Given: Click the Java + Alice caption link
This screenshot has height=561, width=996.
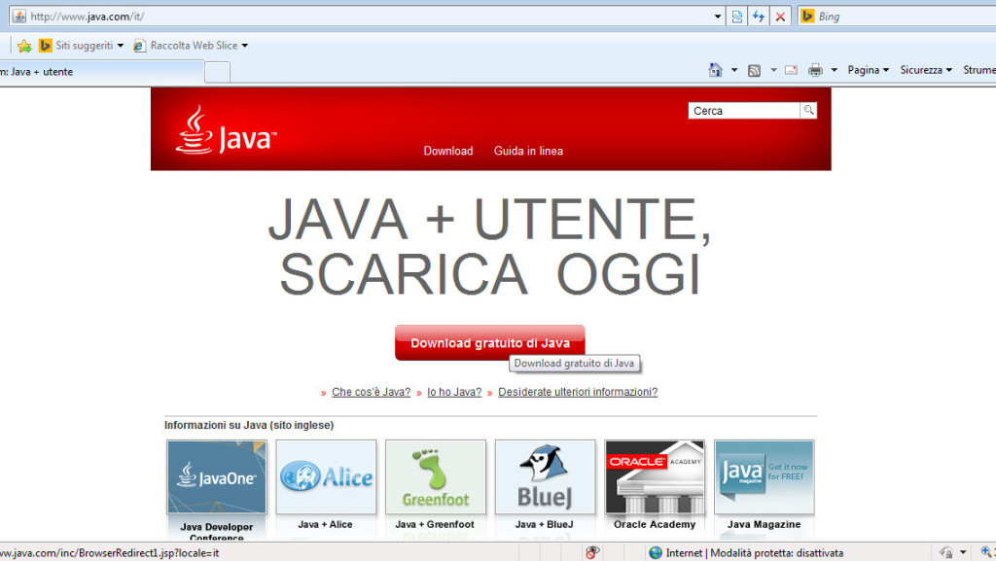Looking at the screenshot, I should 325,524.
